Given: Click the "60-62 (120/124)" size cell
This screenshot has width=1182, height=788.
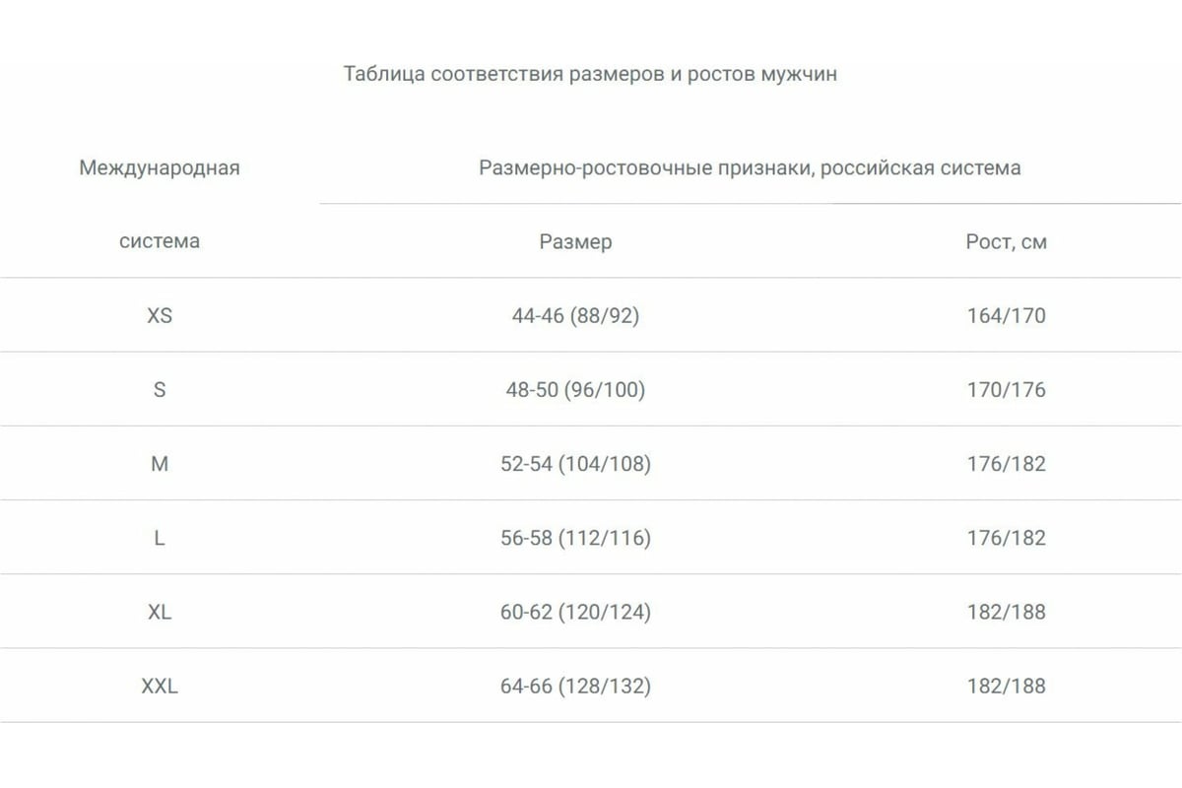Looking at the screenshot, I should [x=575, y=612].
